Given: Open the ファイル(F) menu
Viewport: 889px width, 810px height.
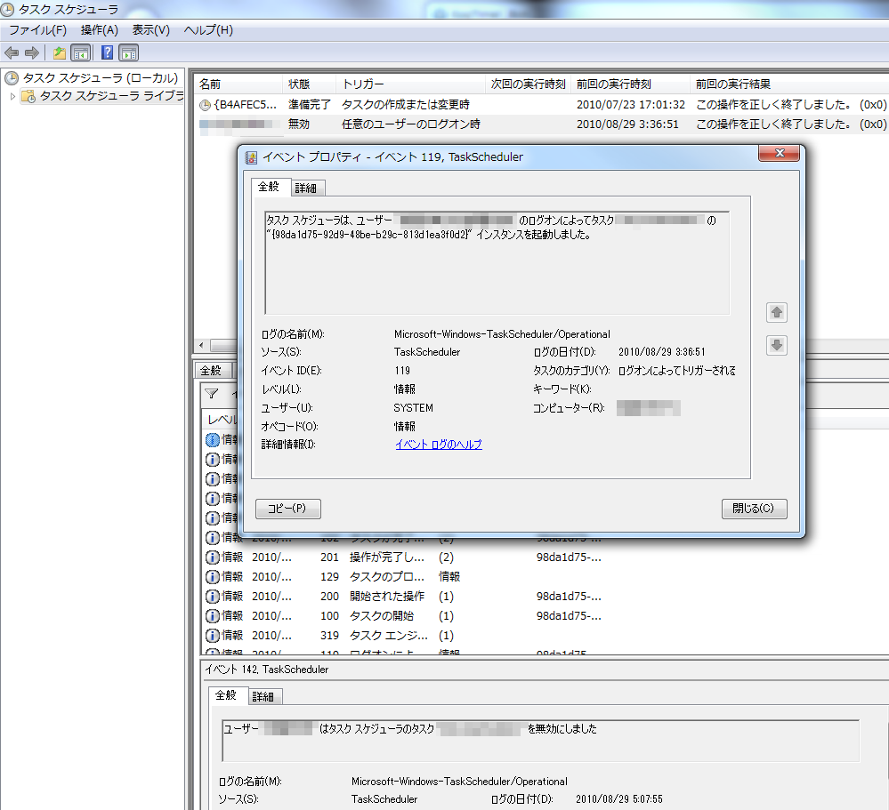Looking at the screenshot, I should click(37, 30).
